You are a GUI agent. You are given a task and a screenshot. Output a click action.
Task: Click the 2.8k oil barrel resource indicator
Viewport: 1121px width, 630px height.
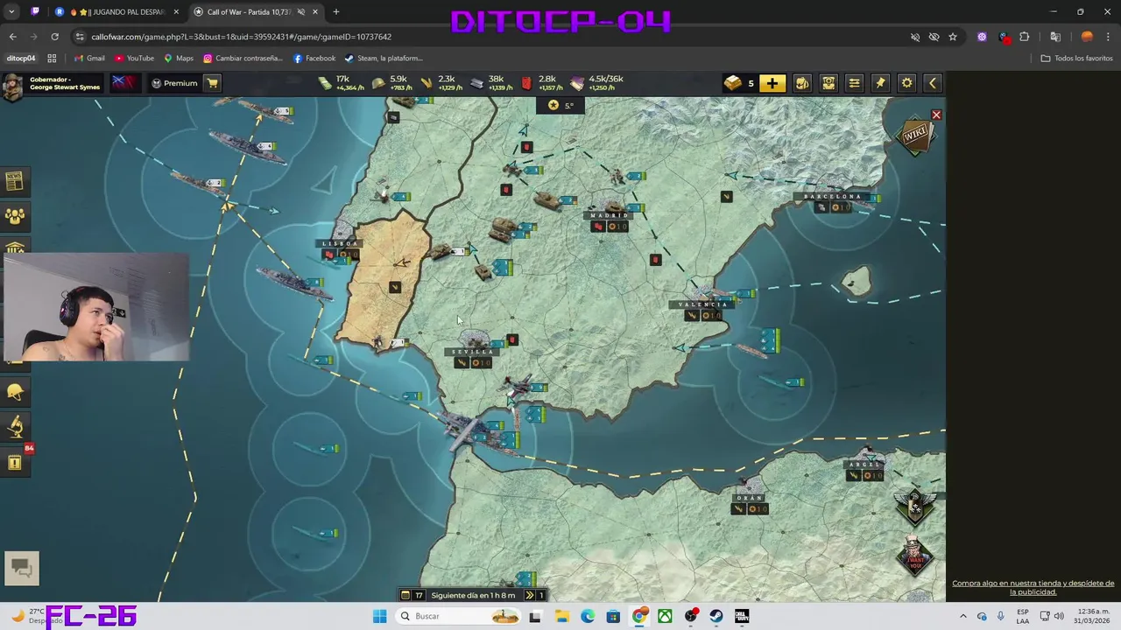(x=542, y=83)
